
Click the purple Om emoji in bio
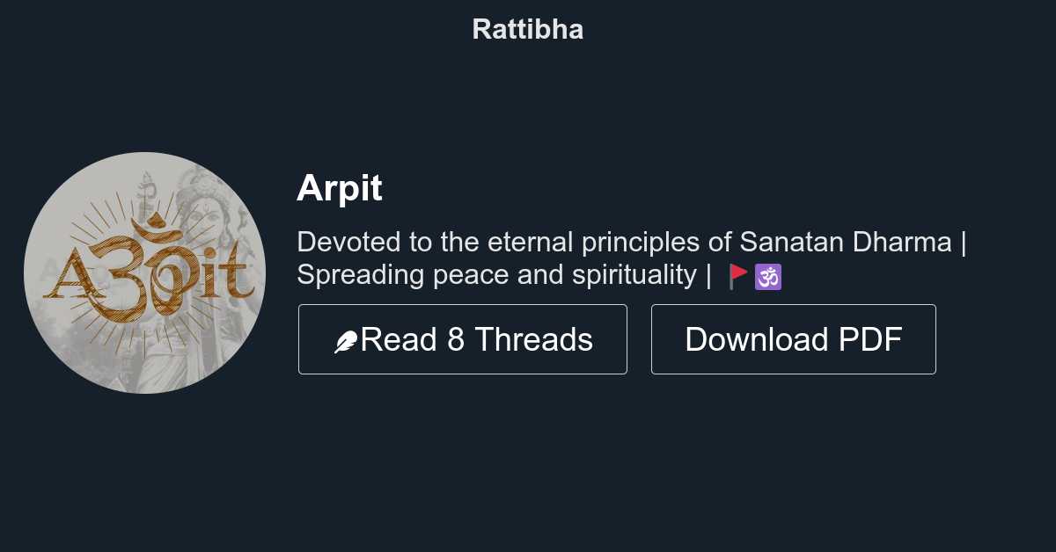768,276
